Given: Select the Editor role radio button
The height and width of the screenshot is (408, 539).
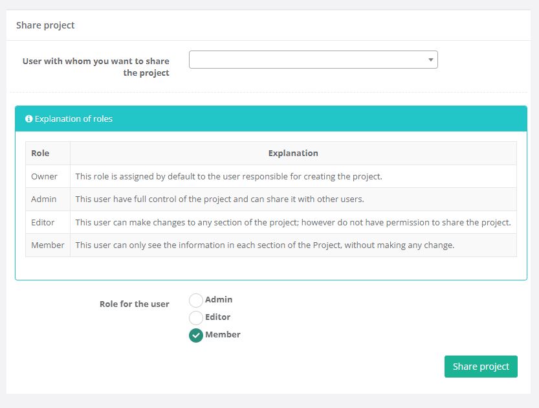Looking at the screenshot, I should (x=196, y=318).
